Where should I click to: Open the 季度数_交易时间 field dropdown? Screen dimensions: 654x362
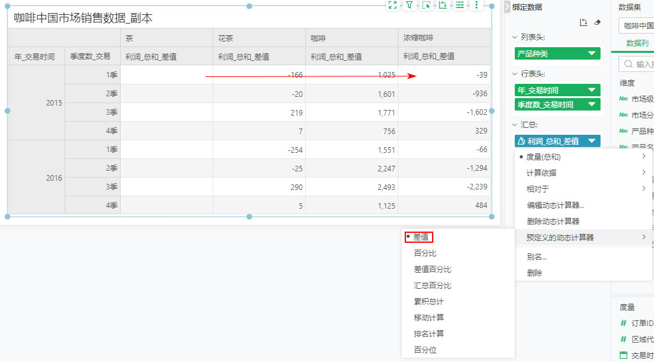click(x=591, y=104)
